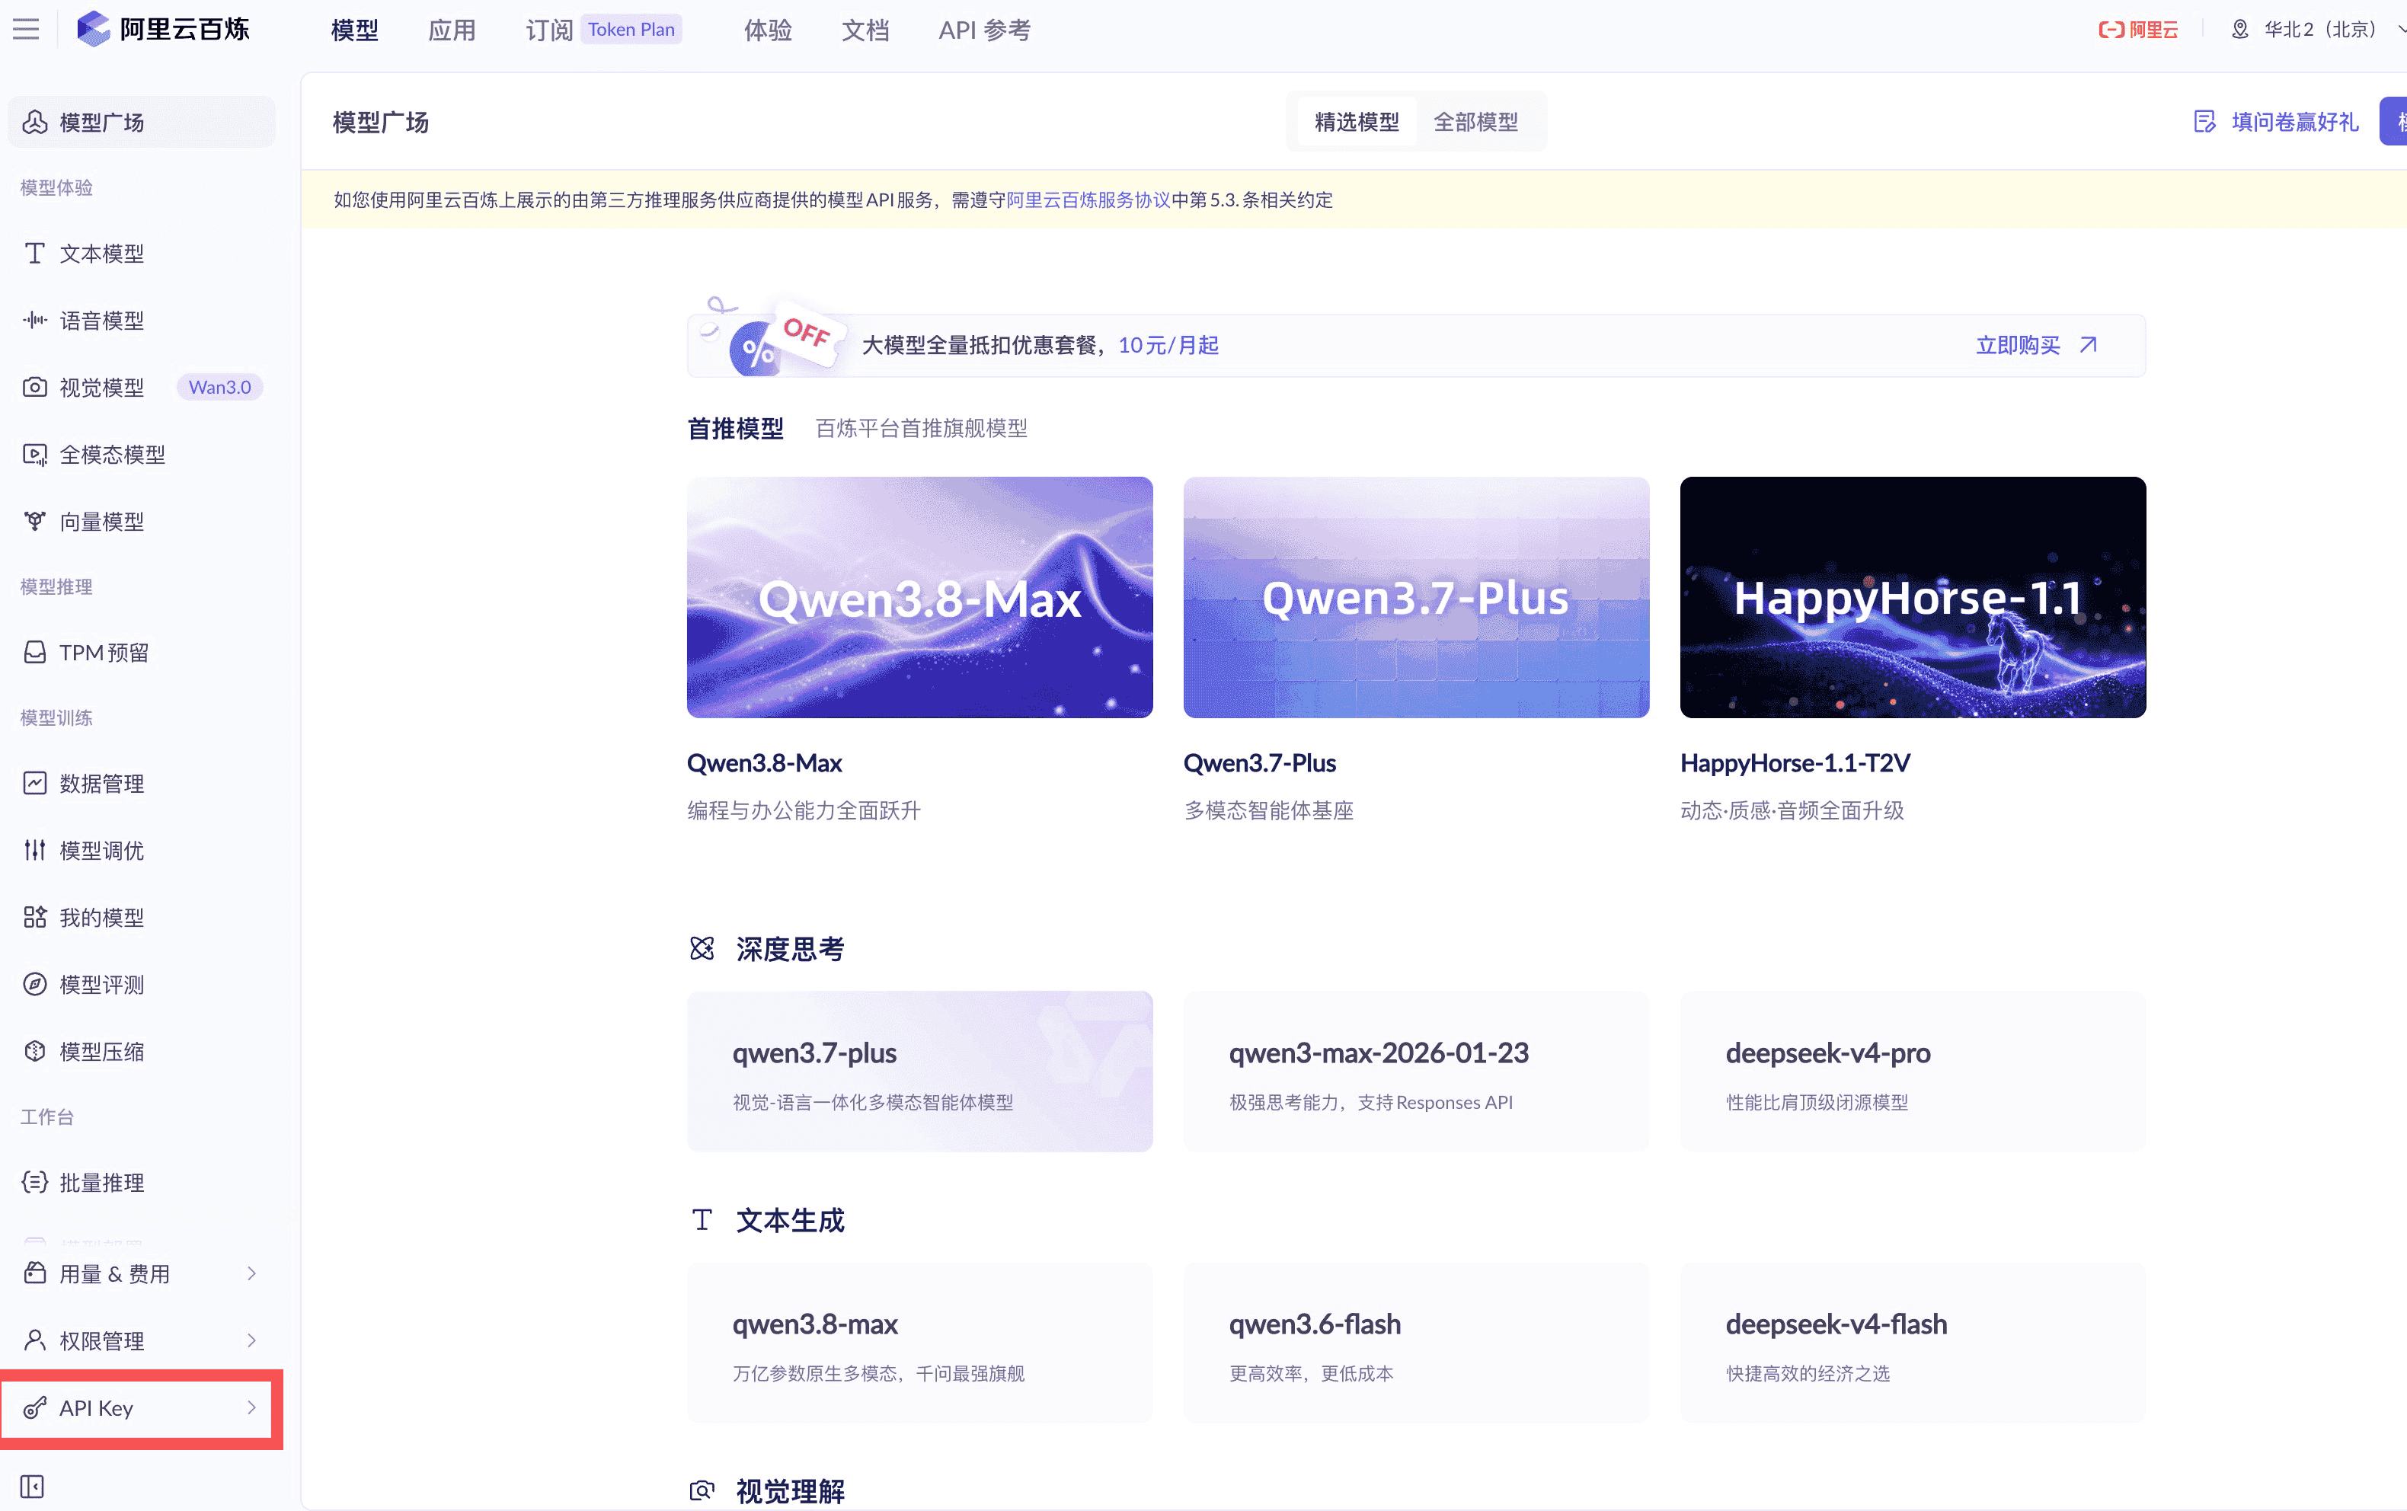The image size is (2407, 1511).
Task: Click the TPM 预留 icon
Action: point(35,653)
